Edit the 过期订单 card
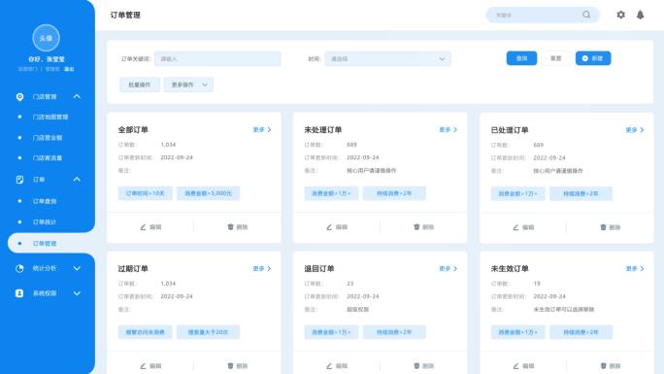664x374 pixels. pyautogui.click(x=150, y=365)
